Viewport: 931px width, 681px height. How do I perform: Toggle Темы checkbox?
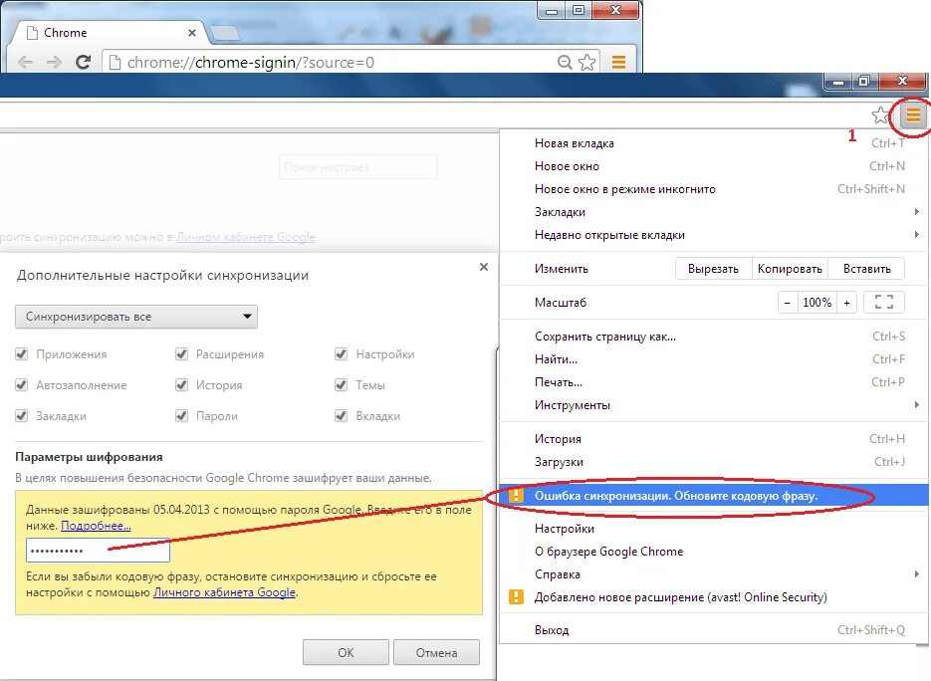coord(341,384)
